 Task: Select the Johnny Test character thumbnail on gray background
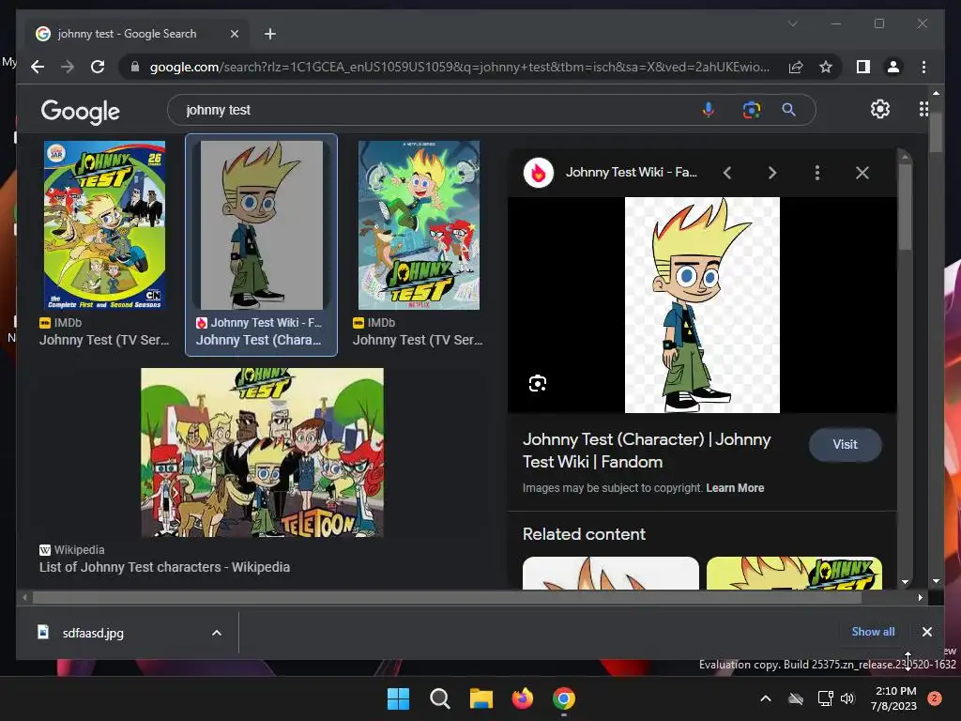(262, 225)
